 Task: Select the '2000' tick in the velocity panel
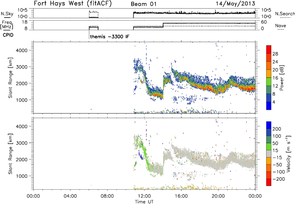point(22,159)
